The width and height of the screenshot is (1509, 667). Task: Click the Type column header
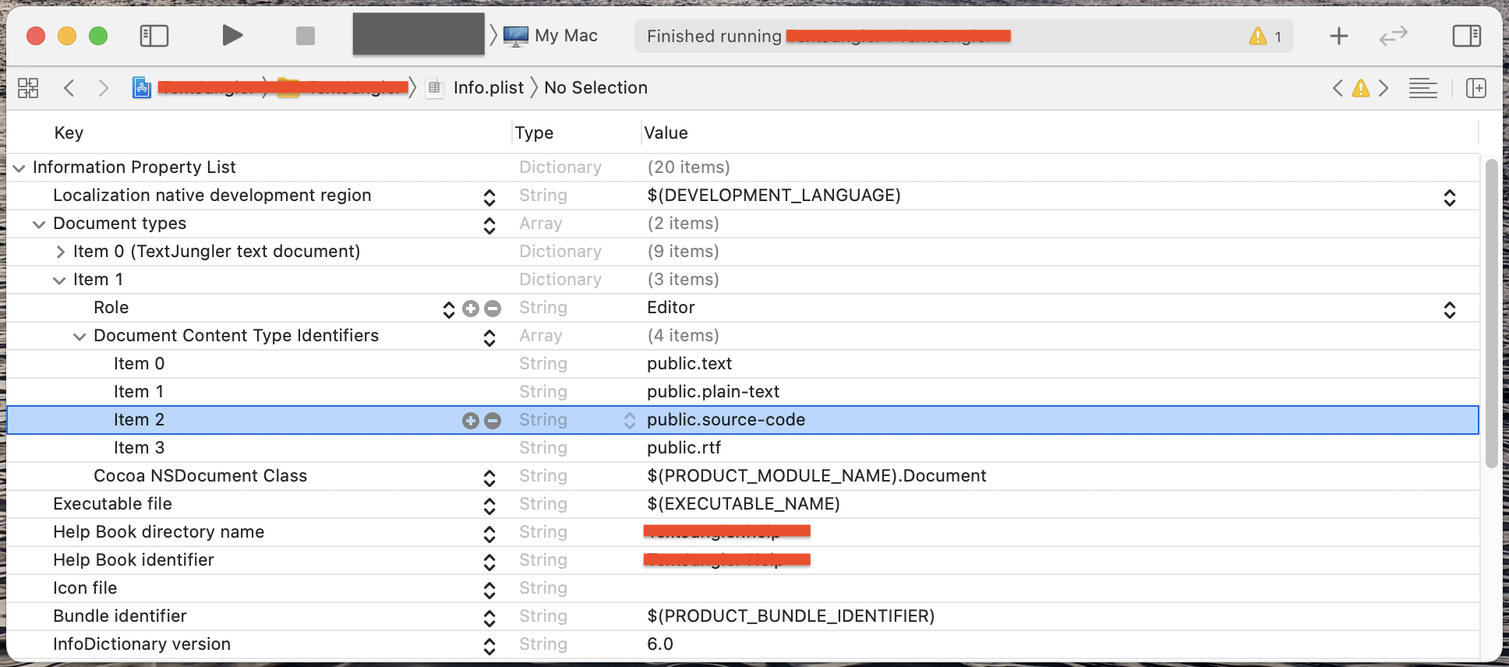534,132
